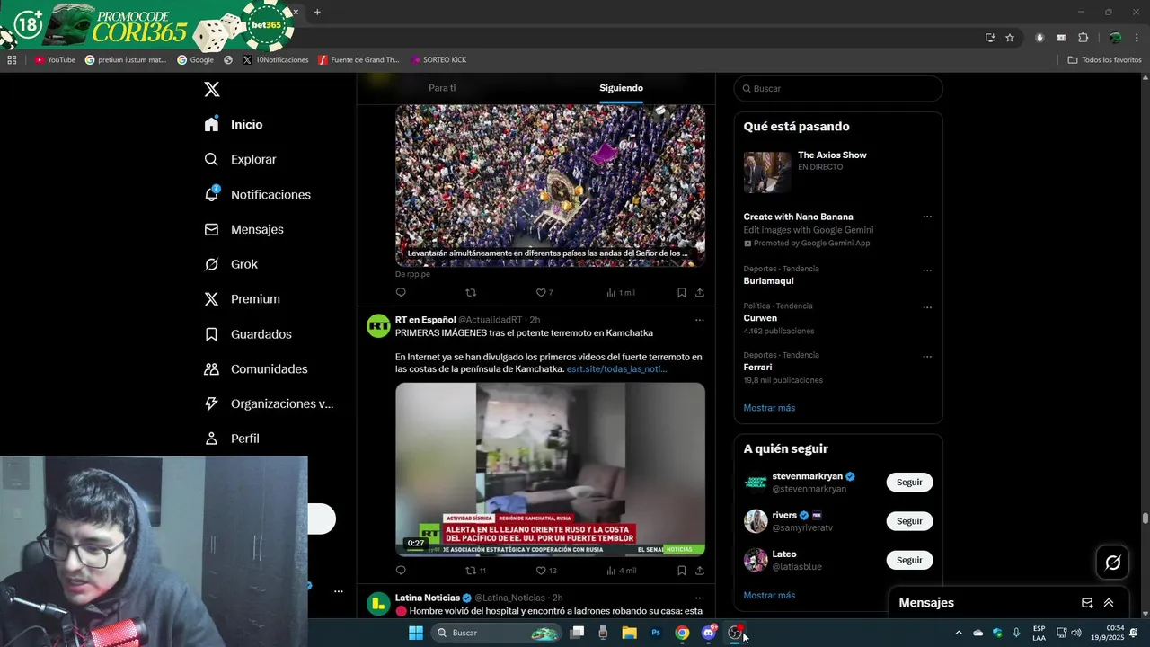
Task: Open options for the Ferrari trend
Action: 927,356
